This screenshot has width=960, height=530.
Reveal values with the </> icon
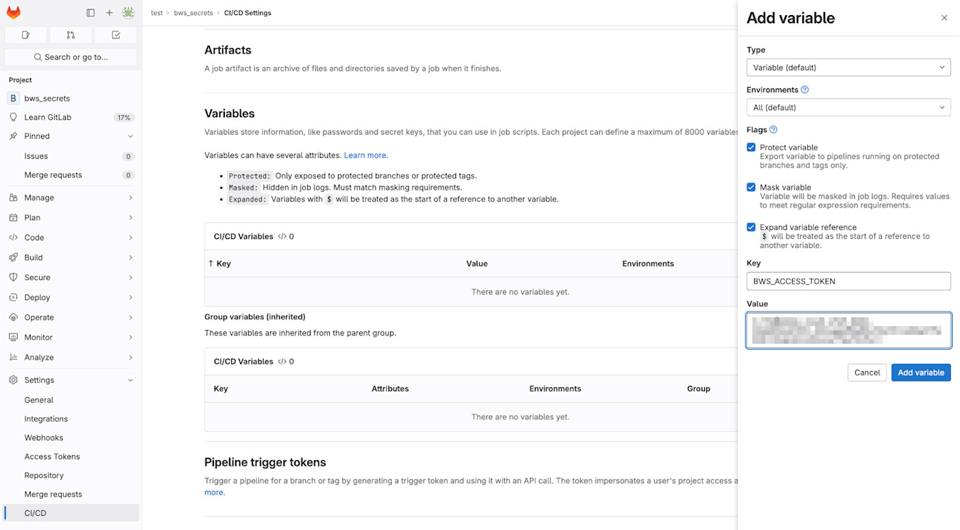[281, 236]
